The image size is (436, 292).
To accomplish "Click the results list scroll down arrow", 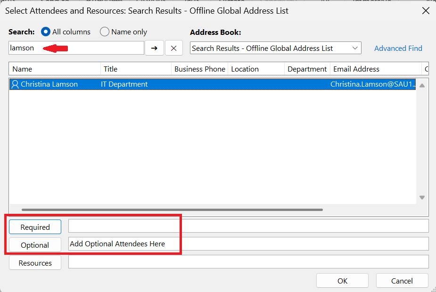I will point(422,197).
